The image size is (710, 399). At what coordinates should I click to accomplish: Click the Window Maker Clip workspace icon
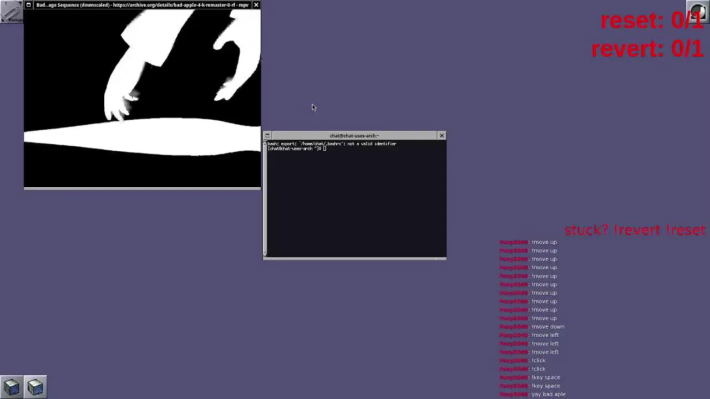click(12, 12)
